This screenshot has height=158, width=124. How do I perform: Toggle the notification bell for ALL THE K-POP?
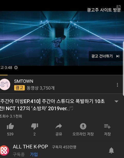pos(111,150)
